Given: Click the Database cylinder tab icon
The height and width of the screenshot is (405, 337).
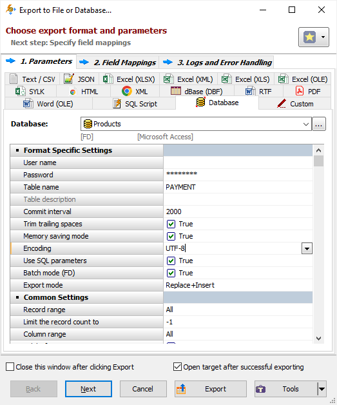Looking at the screenshot, I should [200, 102].
